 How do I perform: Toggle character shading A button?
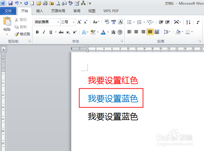(x=113, y=32)
